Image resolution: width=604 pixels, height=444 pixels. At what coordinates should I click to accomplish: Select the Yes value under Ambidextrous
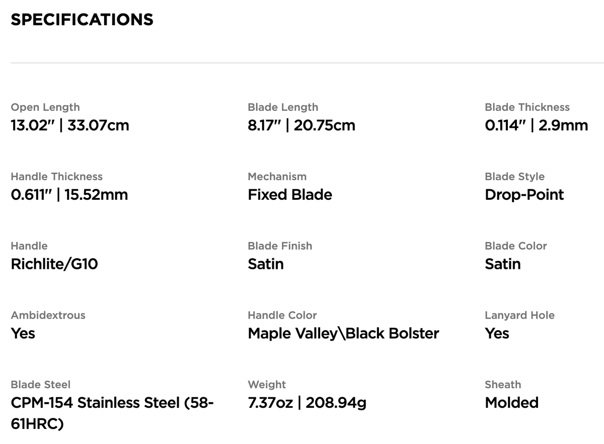point(23,333)
